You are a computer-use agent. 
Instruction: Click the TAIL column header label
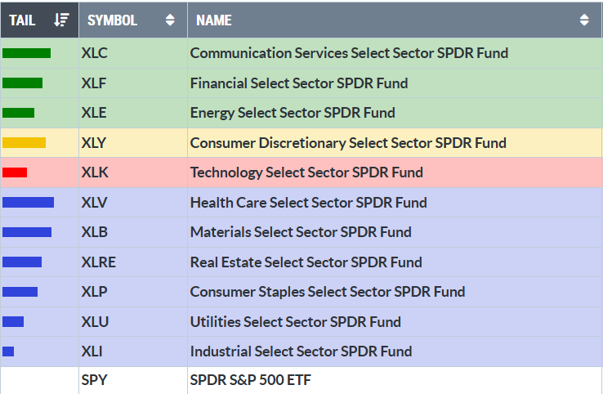pyautogui.click(x=22, y=20)
